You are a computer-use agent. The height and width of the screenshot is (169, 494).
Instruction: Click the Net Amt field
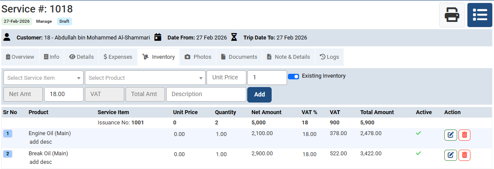point(23,94)
